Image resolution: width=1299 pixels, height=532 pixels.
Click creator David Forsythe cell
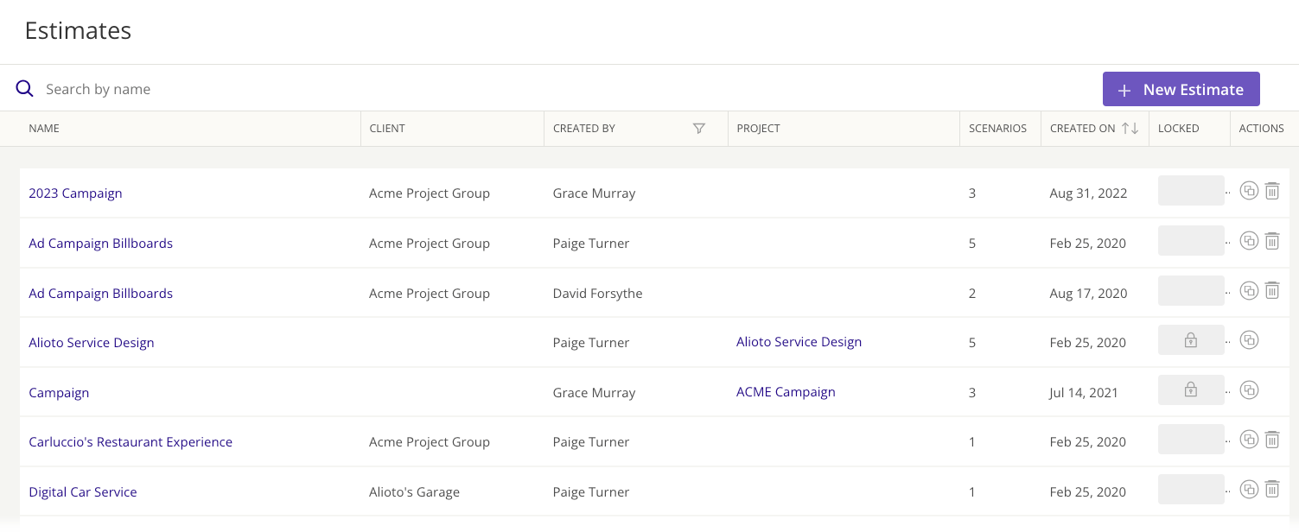coord(597,294)
